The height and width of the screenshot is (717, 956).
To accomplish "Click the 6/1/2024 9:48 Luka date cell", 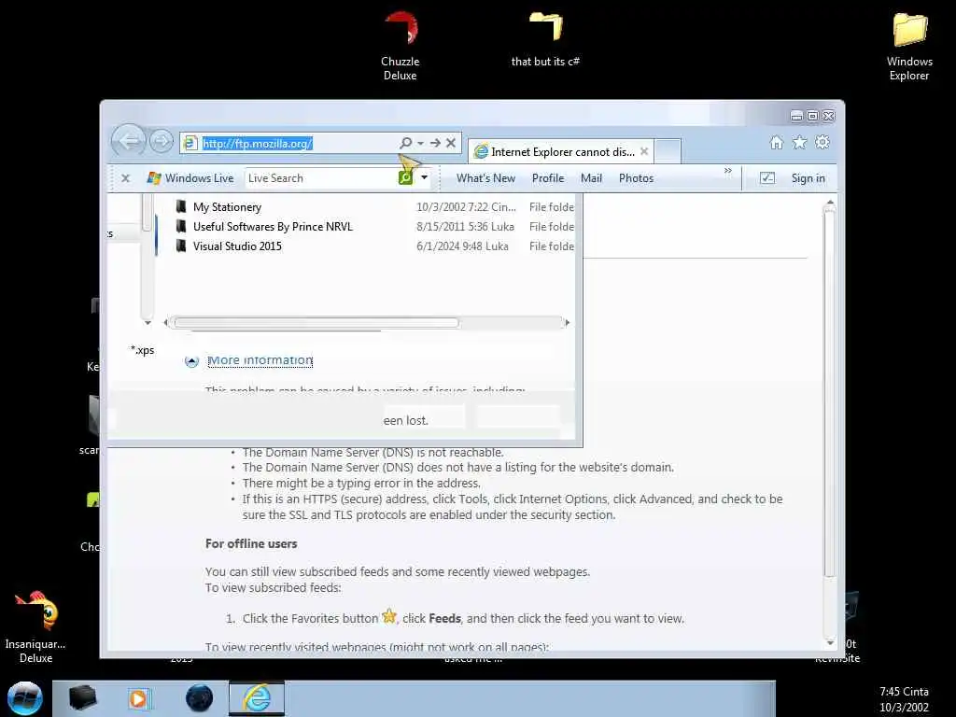I will click(462, 246).
